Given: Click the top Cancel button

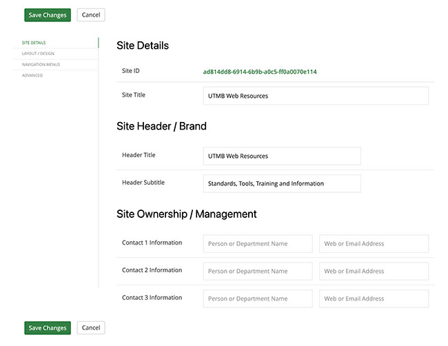Looking at the screenshot, I should pos(91,15).
